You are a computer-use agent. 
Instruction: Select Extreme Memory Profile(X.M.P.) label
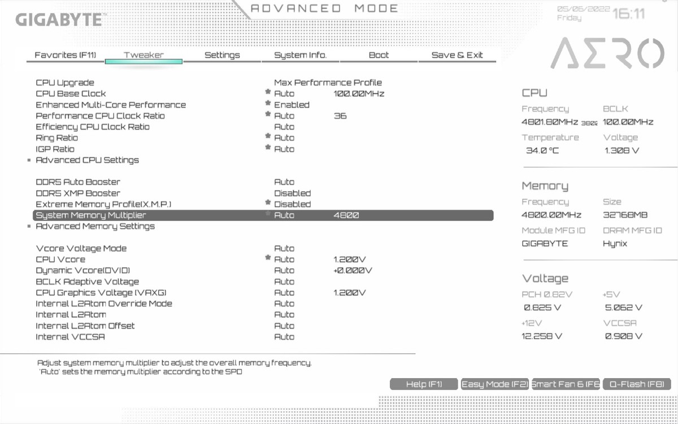pos(103,204)
